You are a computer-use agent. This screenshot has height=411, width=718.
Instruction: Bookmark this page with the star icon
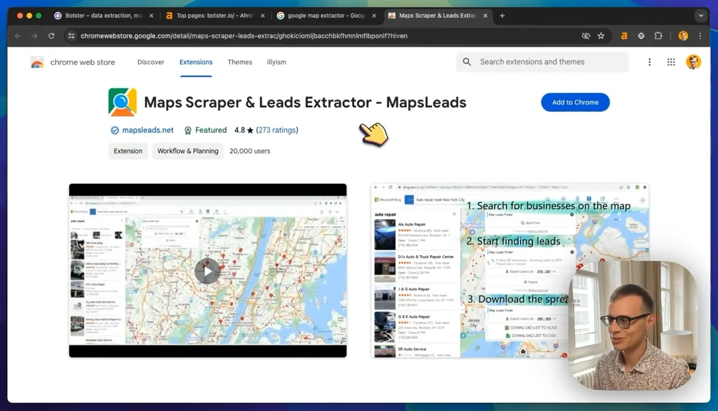(x=601, y=36)
